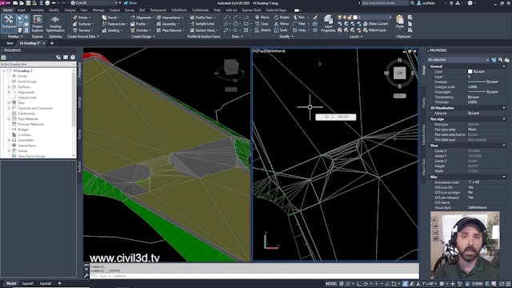Open the Grading dropdown in Create Design
Image resolution: width=512 pixels, height=288 pixels.
[111, 30]
